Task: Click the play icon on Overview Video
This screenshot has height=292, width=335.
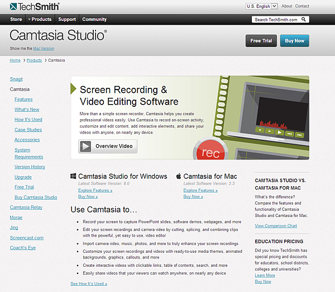Action: point(85,147)
